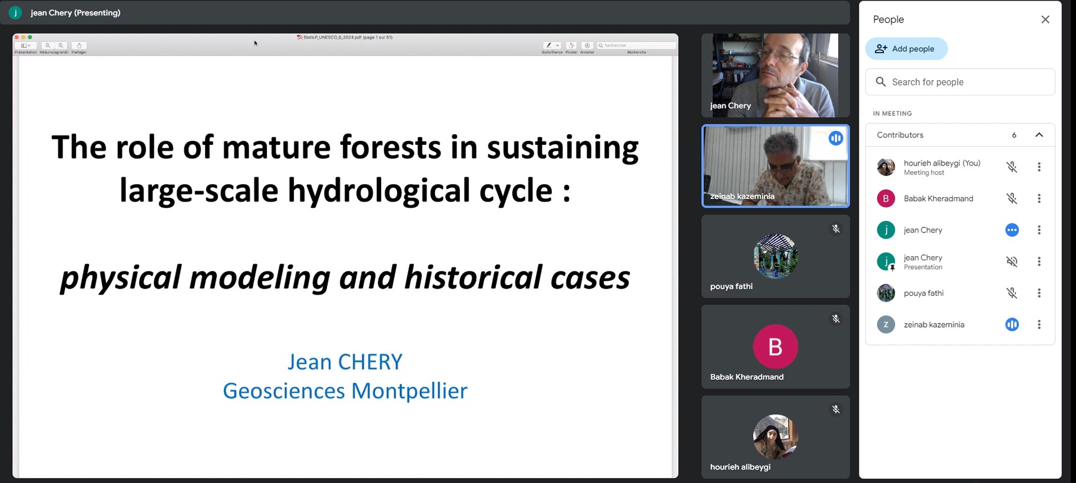Screen dimensions: 1076x483
Task: Open more options for pouya fathi
Action: pyautogui.click(x=1039, y=293)
